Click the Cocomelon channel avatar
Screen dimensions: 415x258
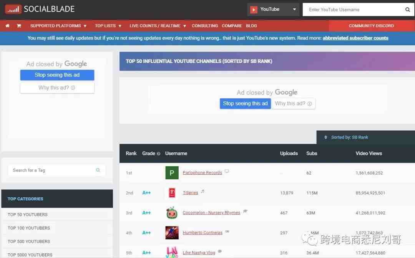click(172, 213)
